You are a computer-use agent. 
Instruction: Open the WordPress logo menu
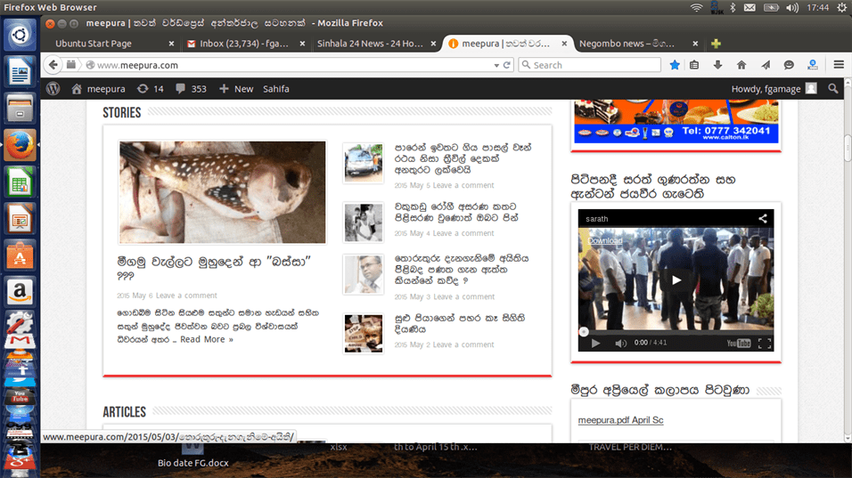point(53,88)
